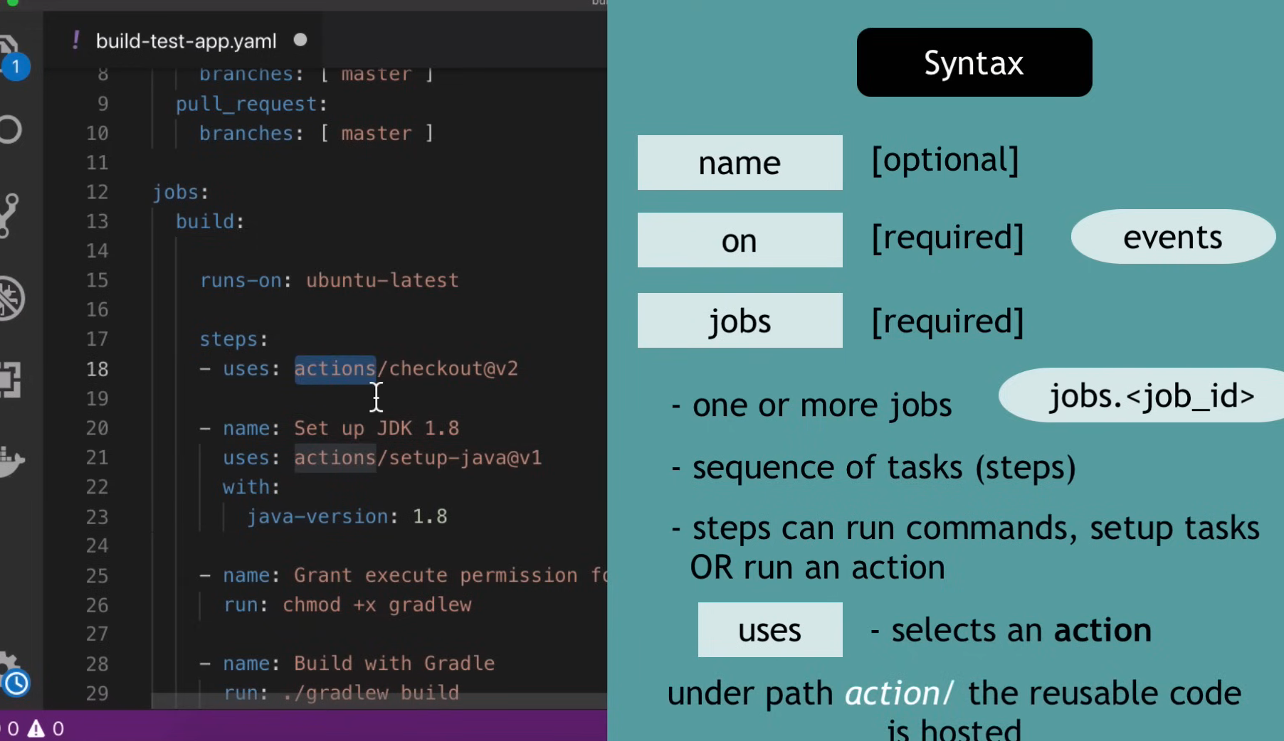
Task: Open the Docker view in the sidebar
Action: [10, 462]
